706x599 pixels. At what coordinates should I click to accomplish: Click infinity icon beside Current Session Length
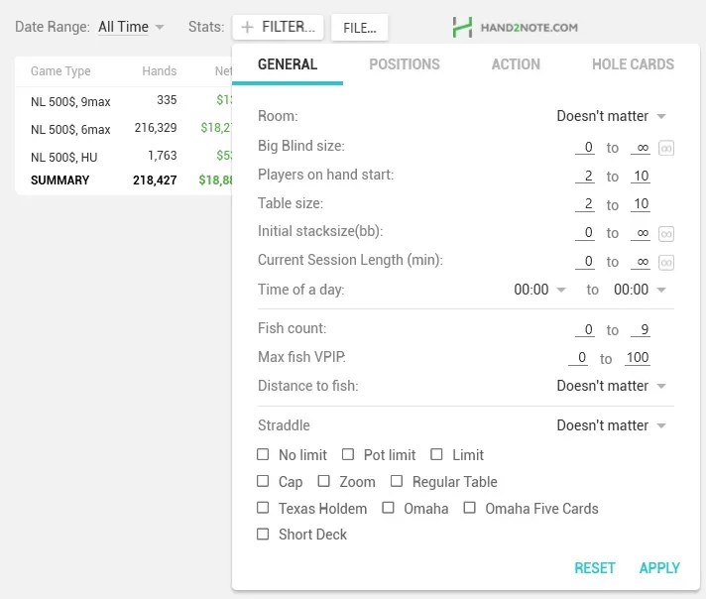point(666,263)
